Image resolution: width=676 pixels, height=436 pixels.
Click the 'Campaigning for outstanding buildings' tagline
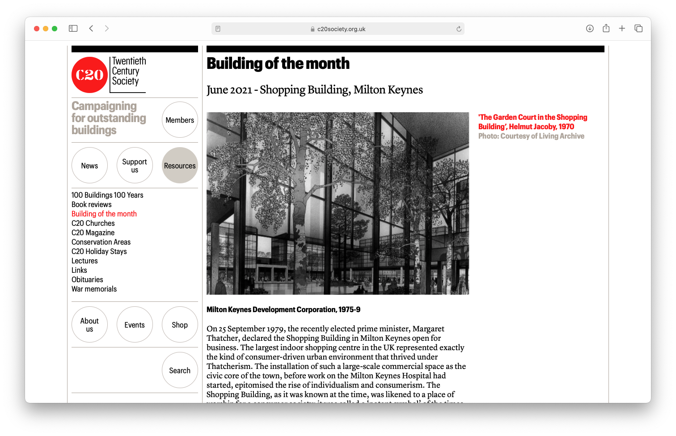pyautogui.click(x=109, y=118)
